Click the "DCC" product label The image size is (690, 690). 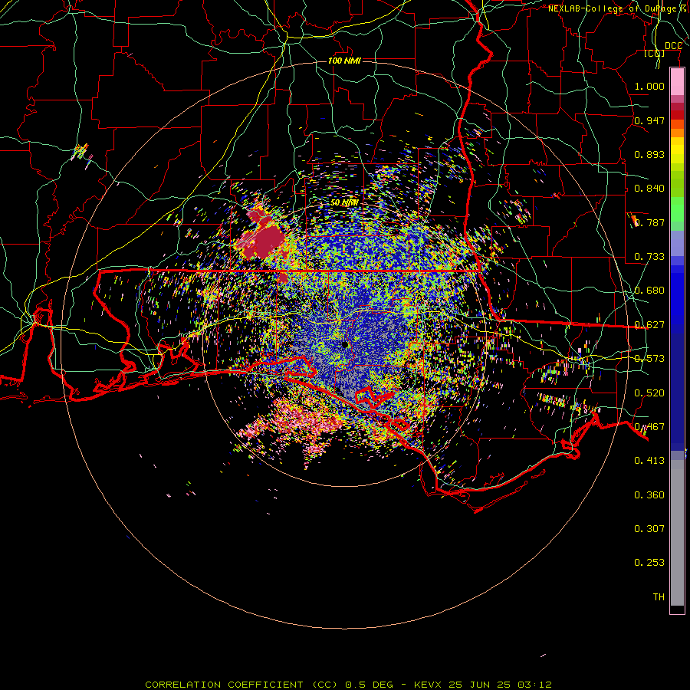(673, 46)
